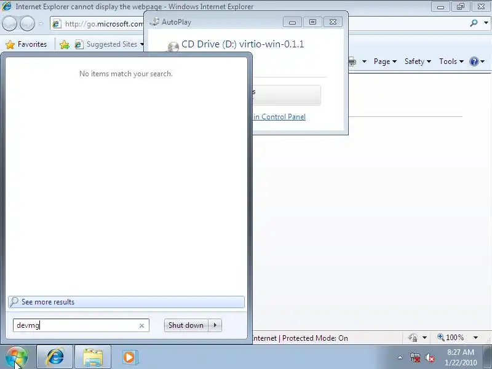Click the IE search magnifier icon
Viewport: 492px width, 369px height.
pos(474,23)
